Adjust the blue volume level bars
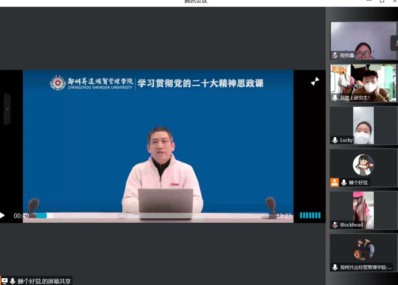398x285 pixels. tap(310, 215)
